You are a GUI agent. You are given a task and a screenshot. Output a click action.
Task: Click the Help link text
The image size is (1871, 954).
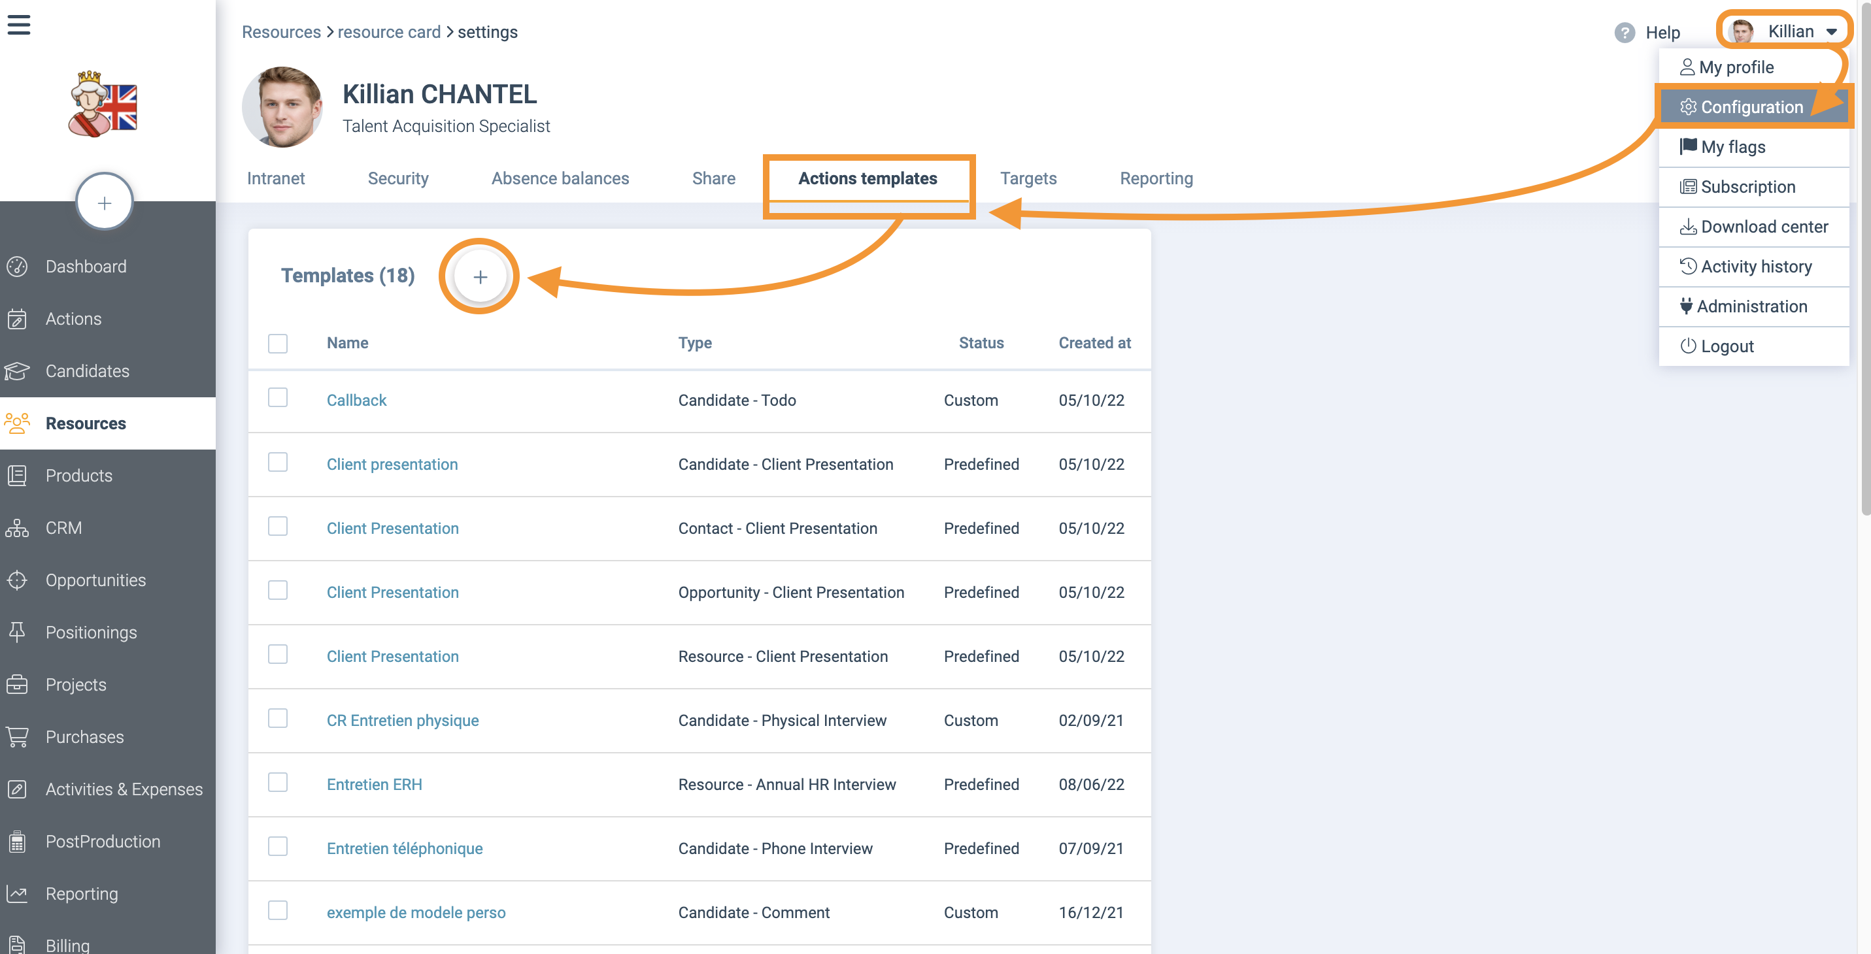[1662, 33]
